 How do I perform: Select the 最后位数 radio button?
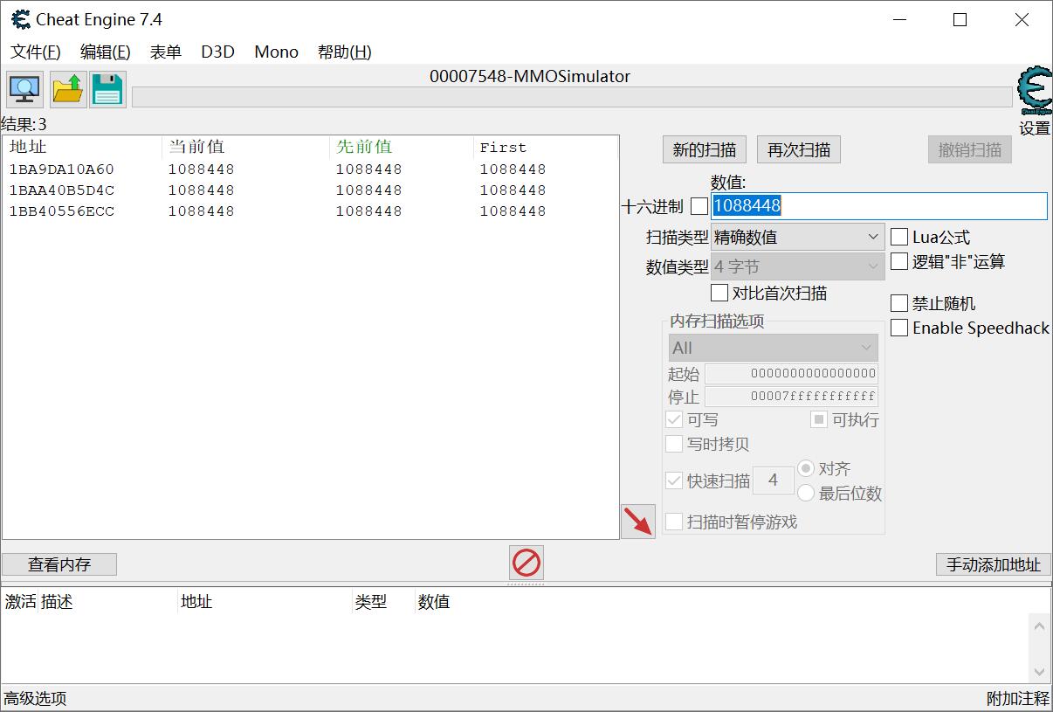pos(806,494)
